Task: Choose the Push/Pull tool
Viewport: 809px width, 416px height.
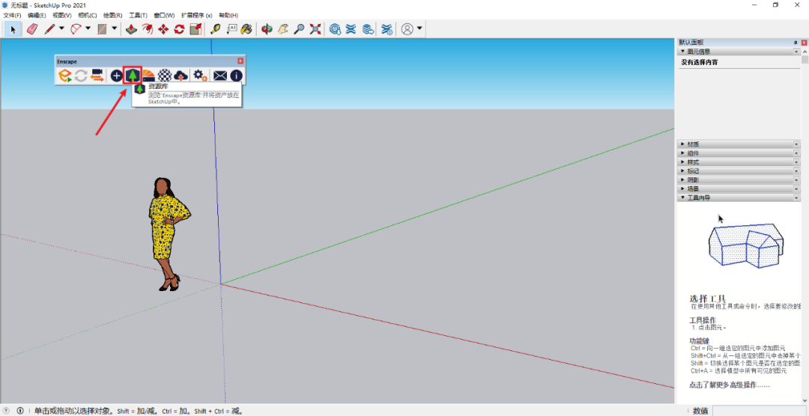Action: [x=131, y=29]
